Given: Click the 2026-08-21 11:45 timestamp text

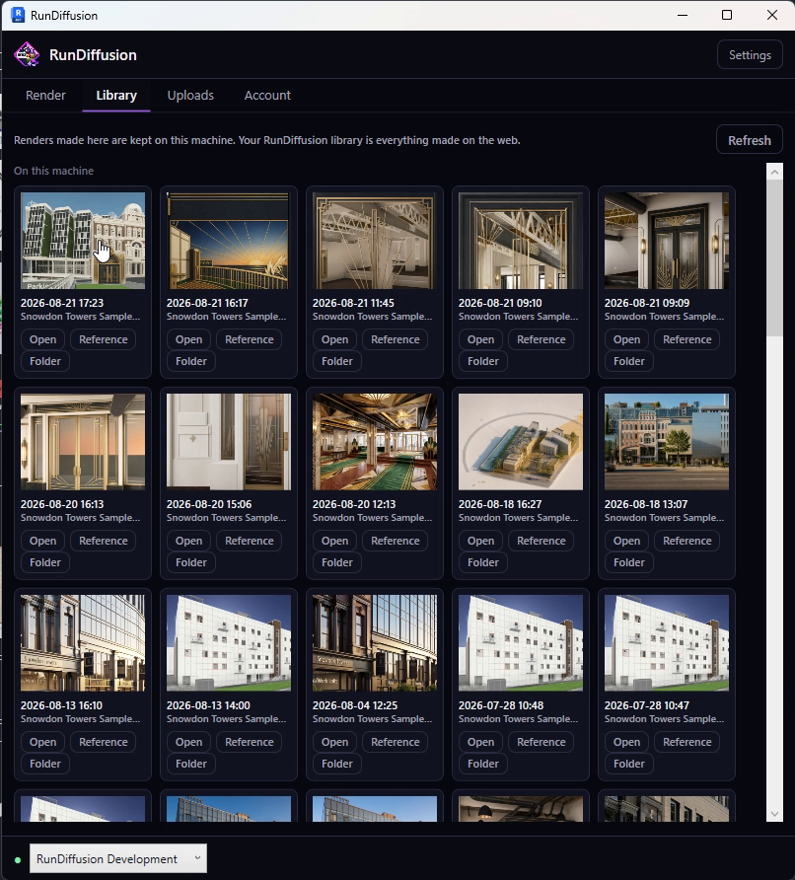Looking at the screenshot, I should point(353,303).
